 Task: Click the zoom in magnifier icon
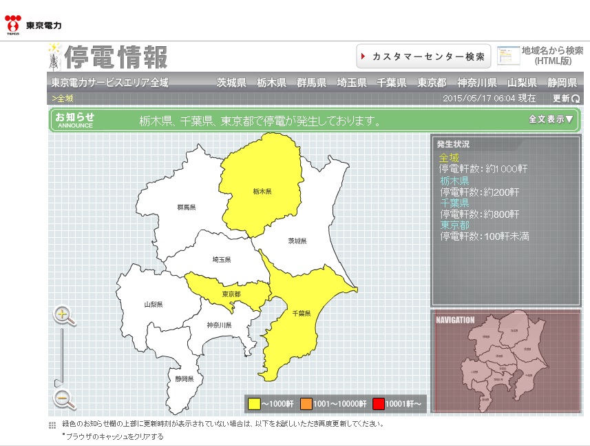tap(64, 316)
